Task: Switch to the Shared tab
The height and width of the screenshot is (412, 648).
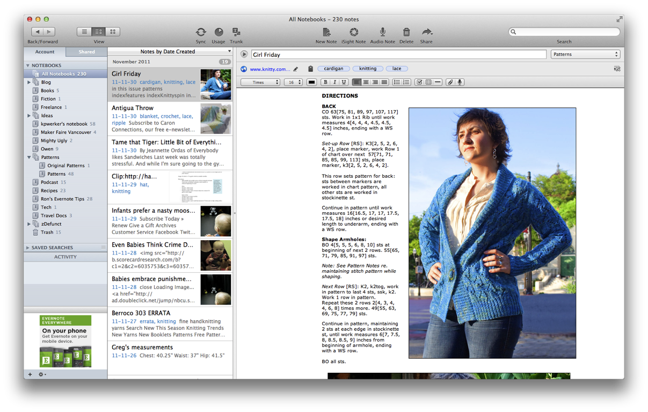Action: [86, 52]
